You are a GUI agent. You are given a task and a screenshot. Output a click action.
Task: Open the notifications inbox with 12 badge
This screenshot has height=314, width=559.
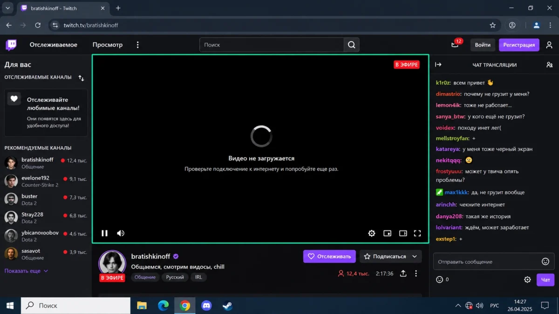pyautogui.click(x=455, y=45)
